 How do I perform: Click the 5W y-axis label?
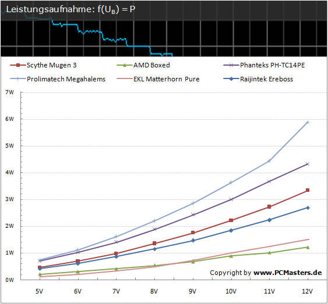[x=9, y=146]
